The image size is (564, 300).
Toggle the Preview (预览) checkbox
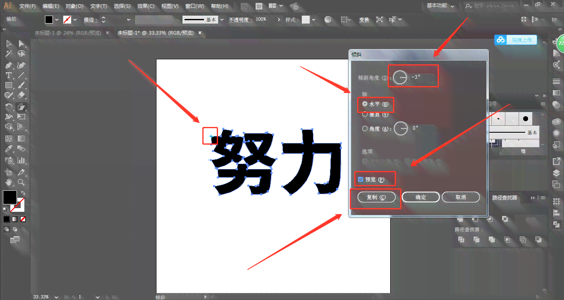pyautogui.click(x=361, y=180)
